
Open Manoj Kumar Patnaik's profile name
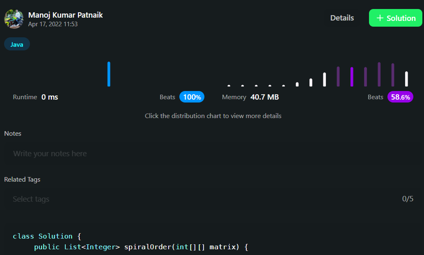click(x=65, y=15)
